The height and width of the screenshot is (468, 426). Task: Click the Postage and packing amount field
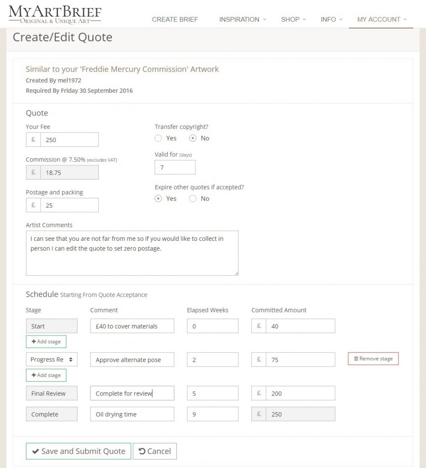coord(69,205)
